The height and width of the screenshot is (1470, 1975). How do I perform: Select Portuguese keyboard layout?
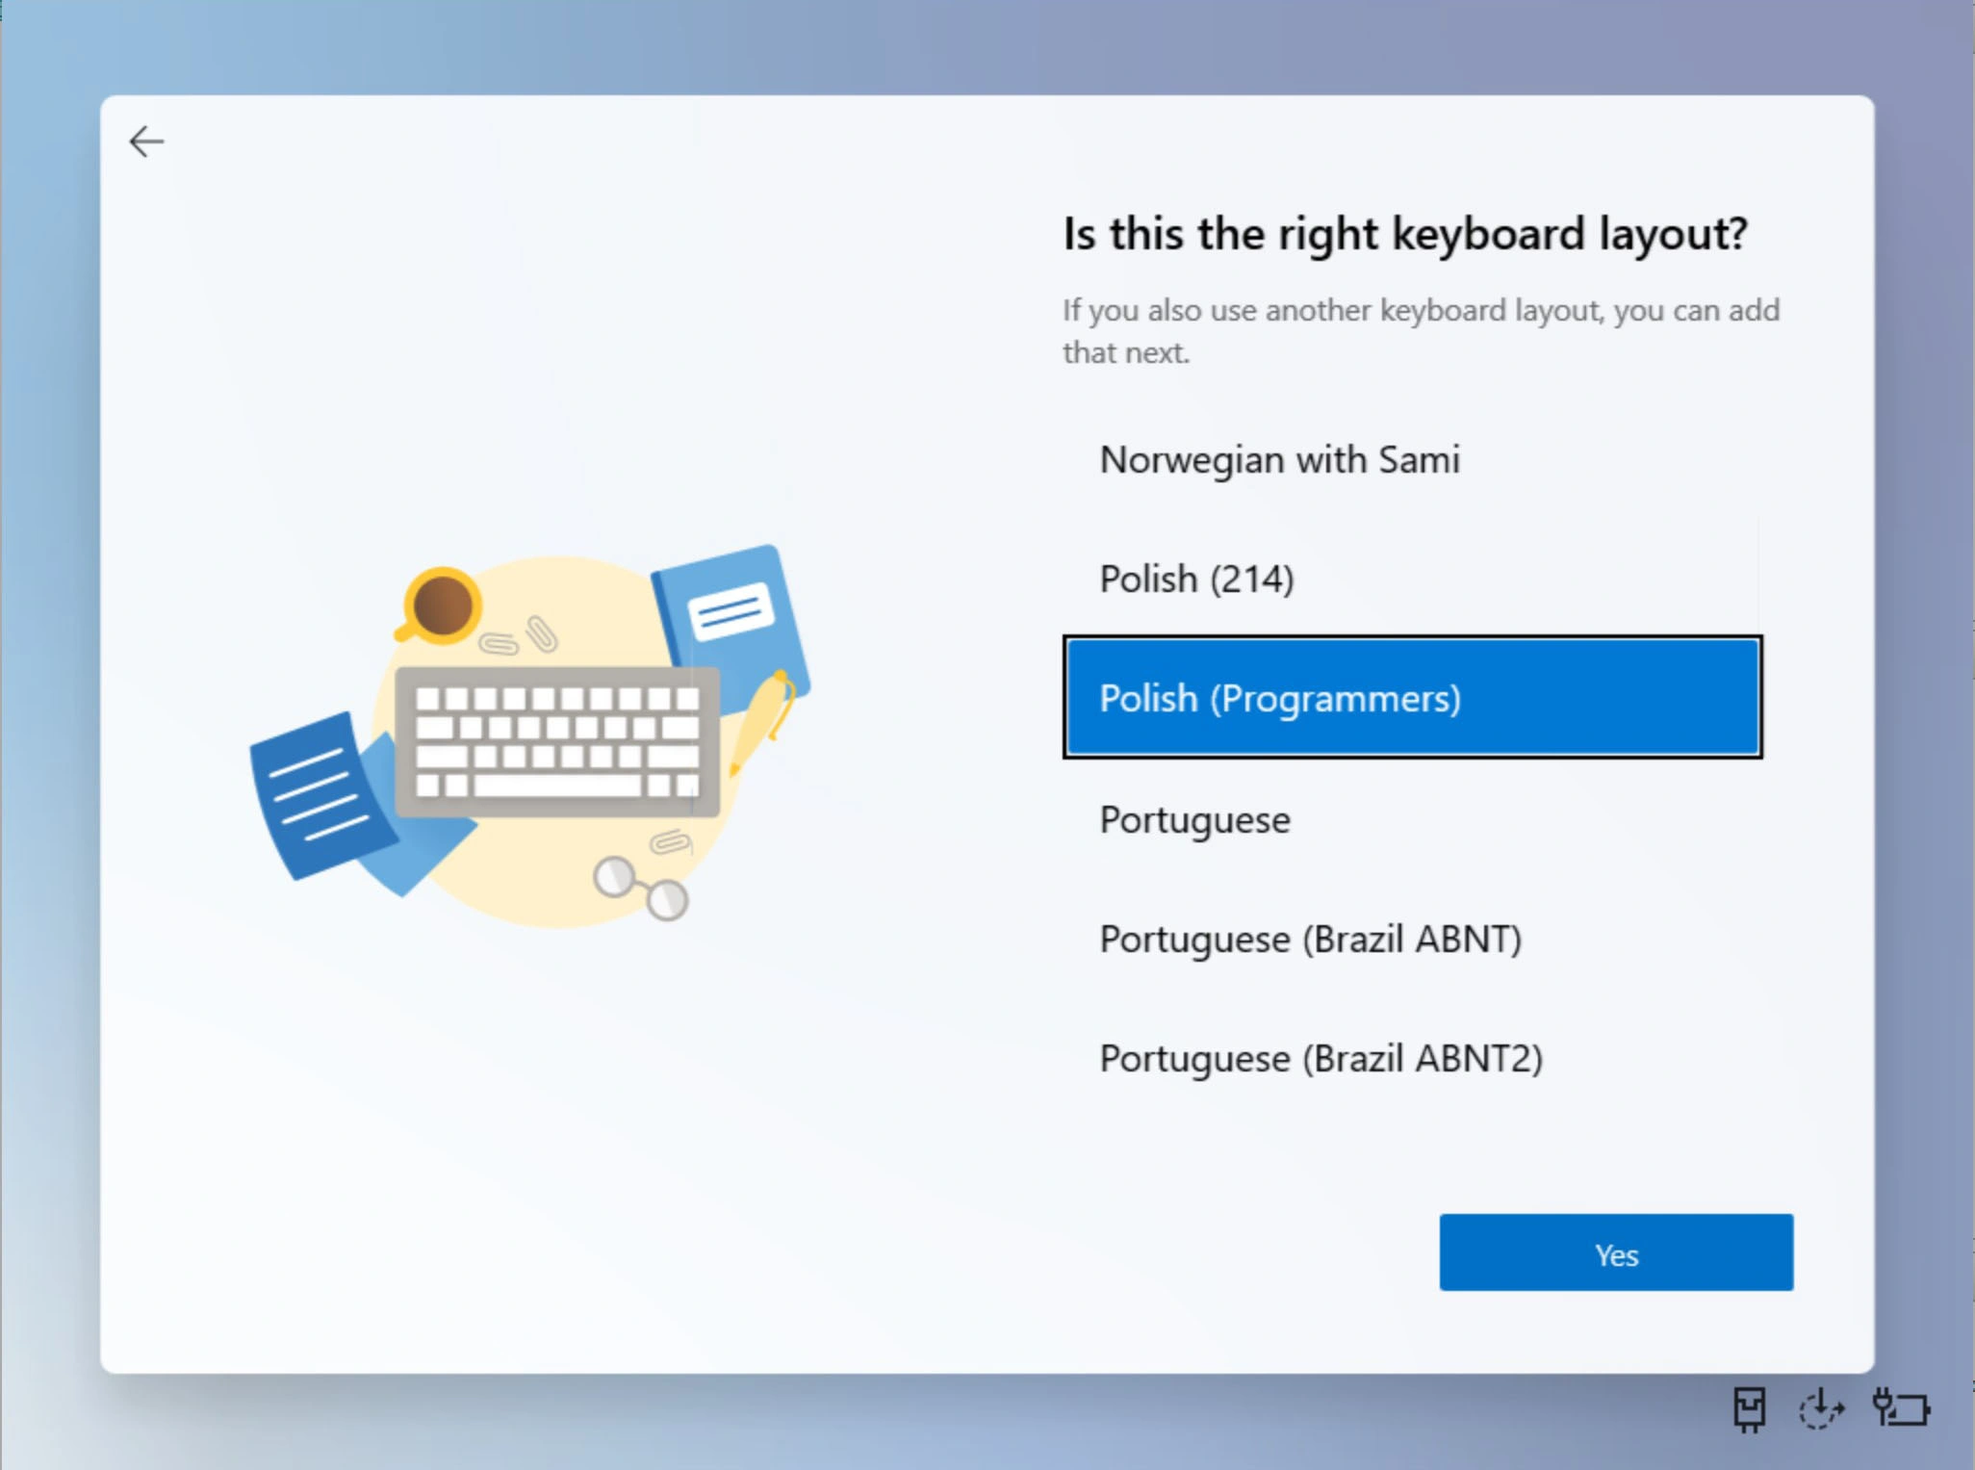[x=1412, y=820]
